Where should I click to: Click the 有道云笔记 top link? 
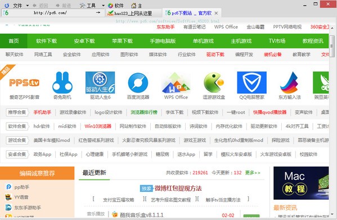[194, 27]
